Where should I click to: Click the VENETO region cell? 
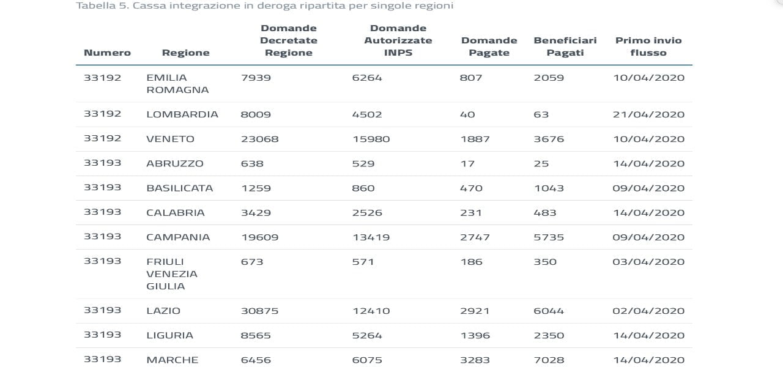(170, 139)
